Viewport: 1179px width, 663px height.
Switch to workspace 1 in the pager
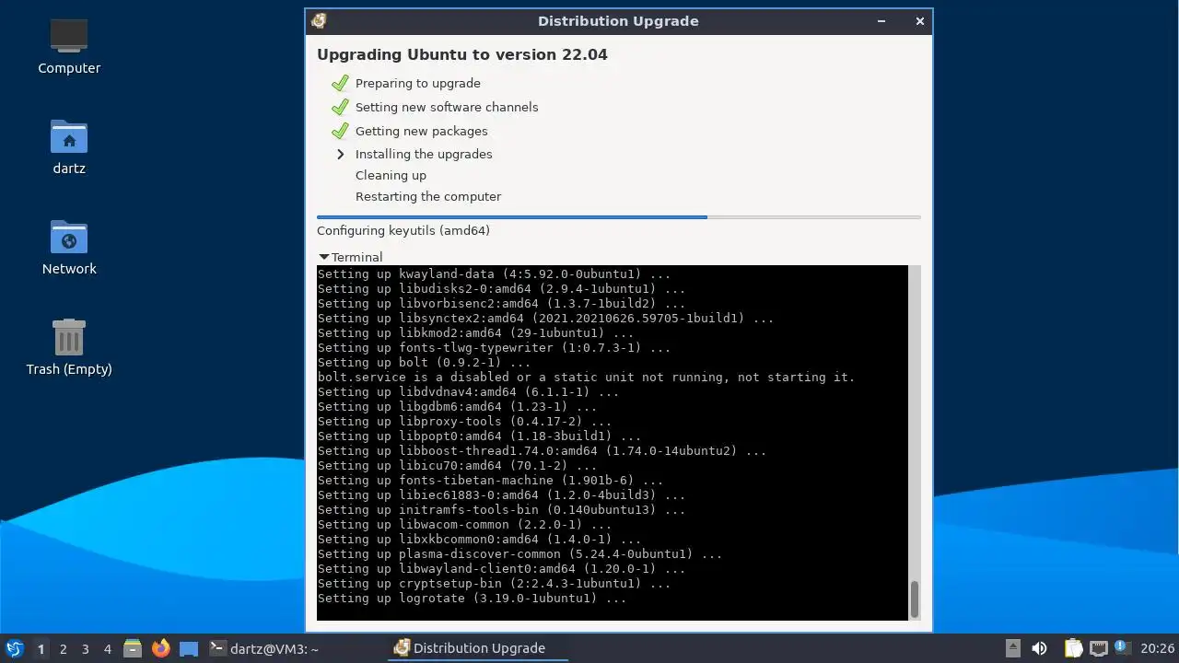click(41, 648)
